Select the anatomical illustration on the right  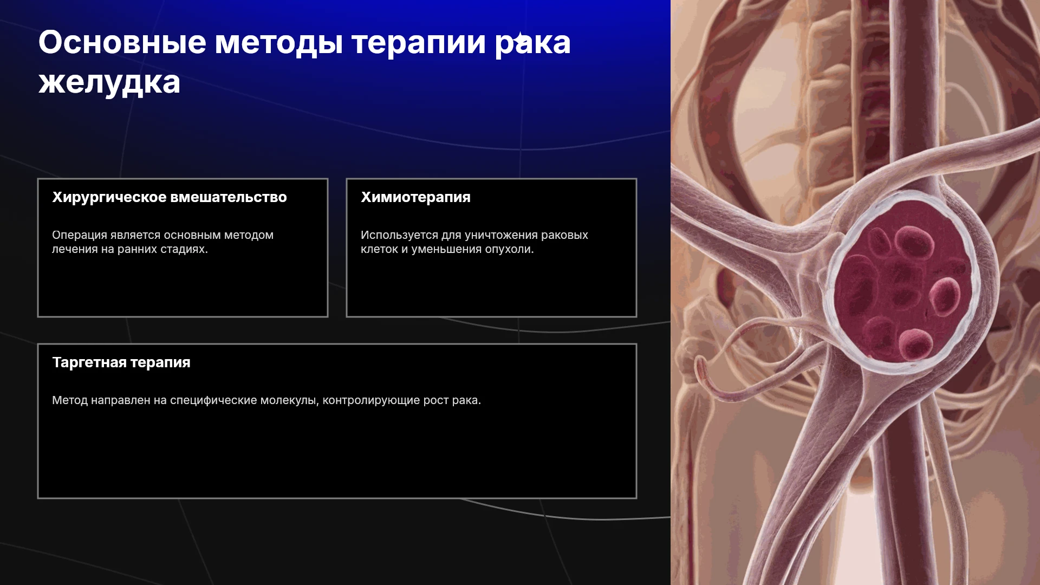[855, 292]
